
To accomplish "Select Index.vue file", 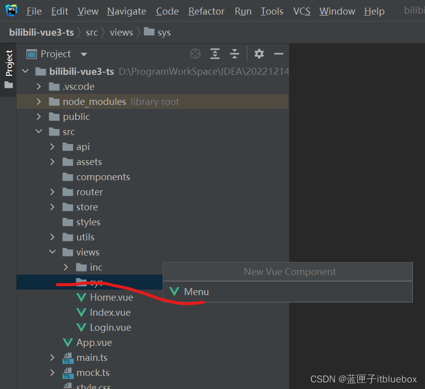I will tap(110, 313).
